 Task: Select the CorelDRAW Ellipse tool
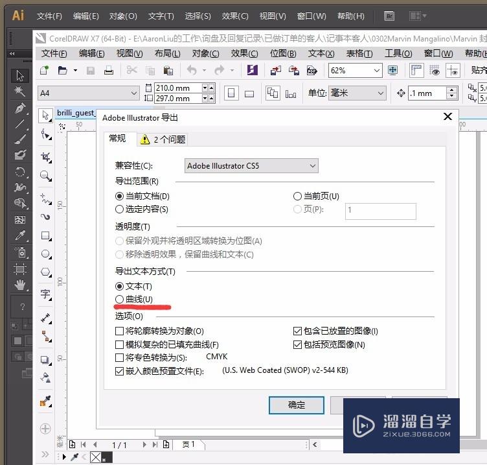tap(45, 254)
